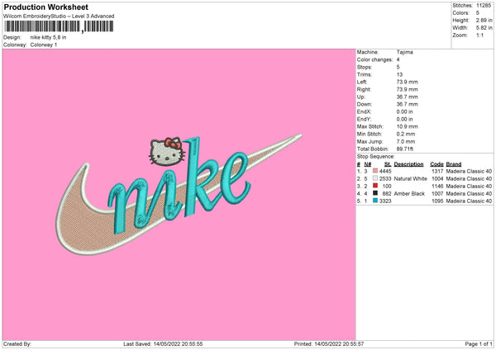Click the Brand column header

click(x=455, y=163)
